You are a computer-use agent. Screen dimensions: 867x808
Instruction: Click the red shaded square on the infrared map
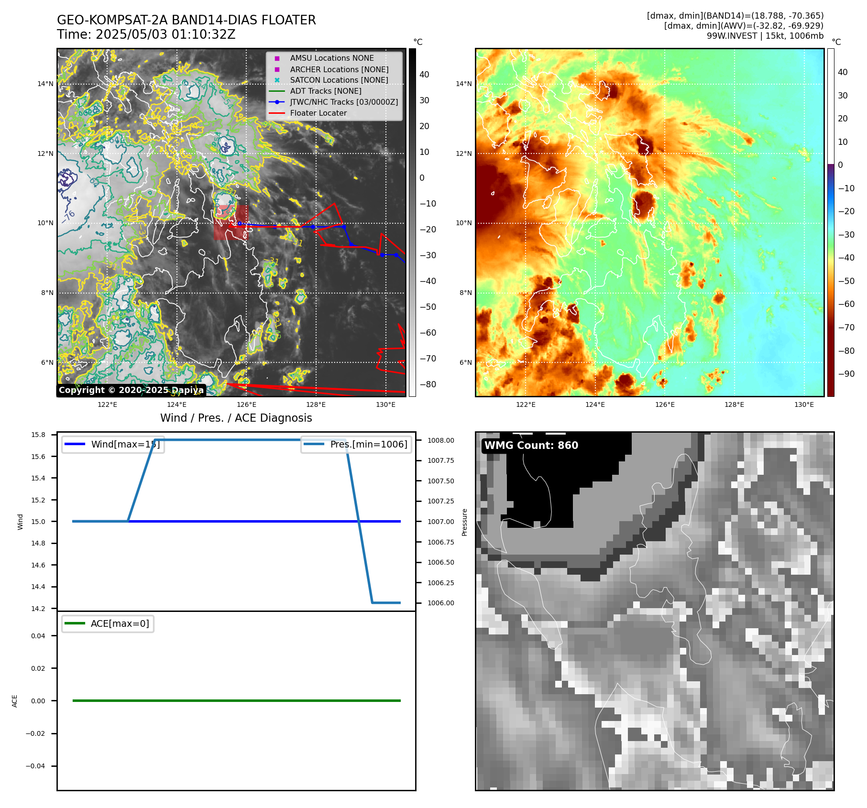pyautogui.click(x=231, y=223)
